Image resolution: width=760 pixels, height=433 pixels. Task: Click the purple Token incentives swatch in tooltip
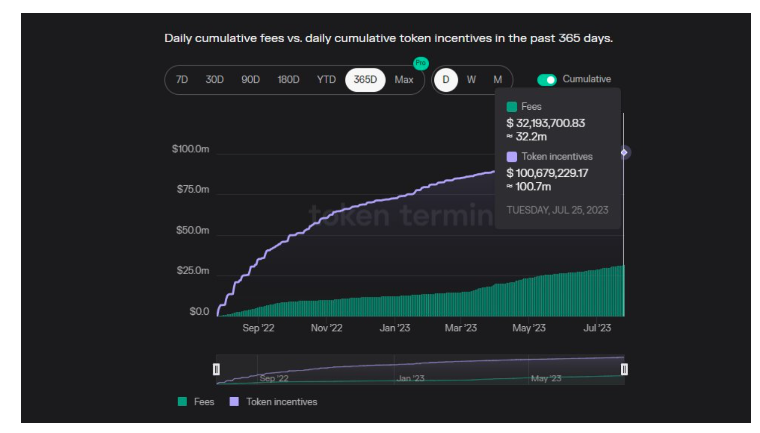(x=512, y=157)
